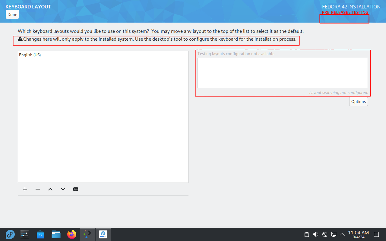Screen dimensions: 386x241
Task: Click the 'Layout switching not configured.' text
Action: point(339,92)
